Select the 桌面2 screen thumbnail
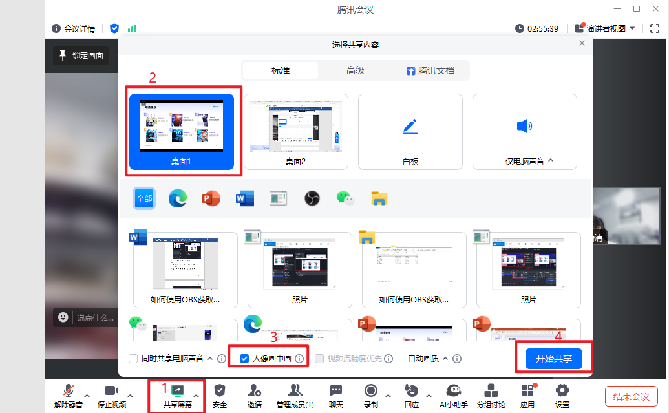 pyautogui.click(x=295, y=131)
